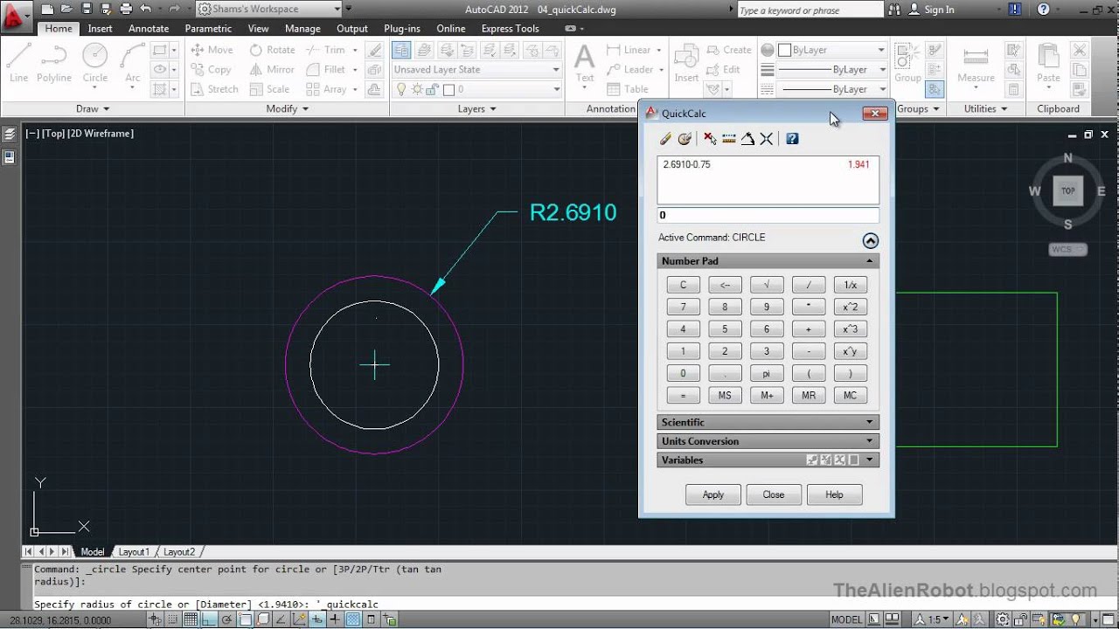Open the Shams's Workspace dropdown
This screenshot has width=1119, height=629.
338,9
